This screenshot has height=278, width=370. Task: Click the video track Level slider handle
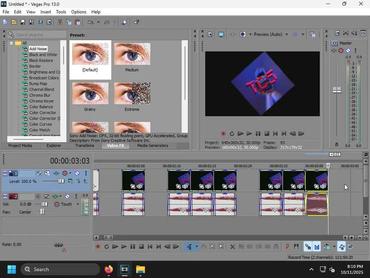(61, 181)
